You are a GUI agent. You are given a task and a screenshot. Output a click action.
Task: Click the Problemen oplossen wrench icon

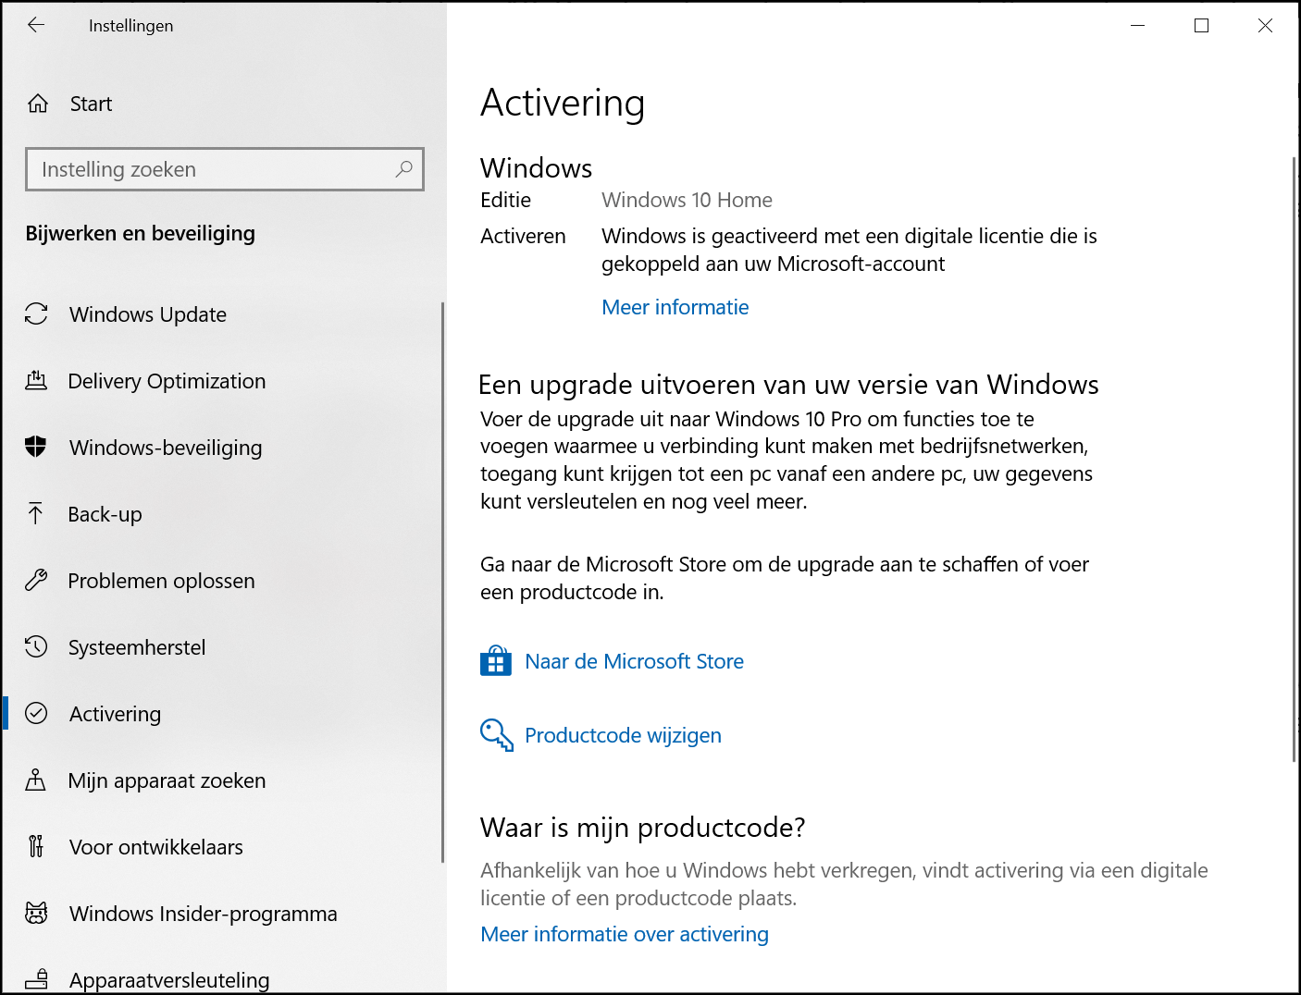pos(36,580)
